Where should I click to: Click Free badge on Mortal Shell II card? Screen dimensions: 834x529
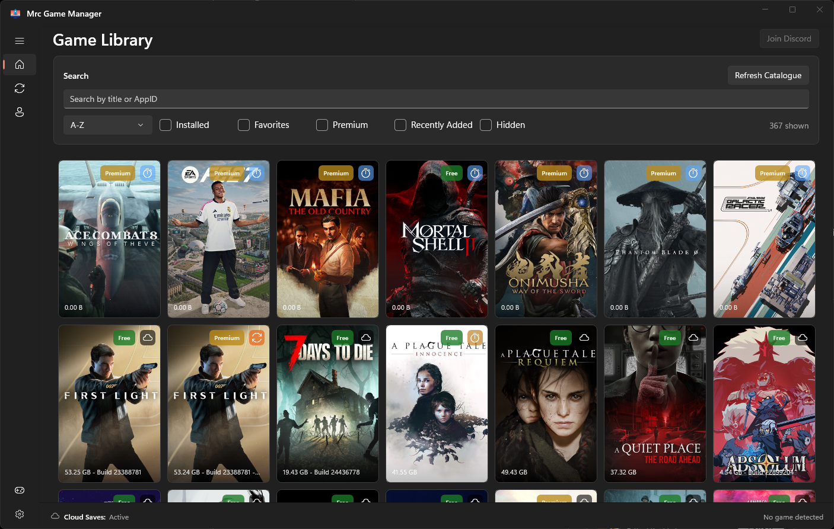point(451,173)
